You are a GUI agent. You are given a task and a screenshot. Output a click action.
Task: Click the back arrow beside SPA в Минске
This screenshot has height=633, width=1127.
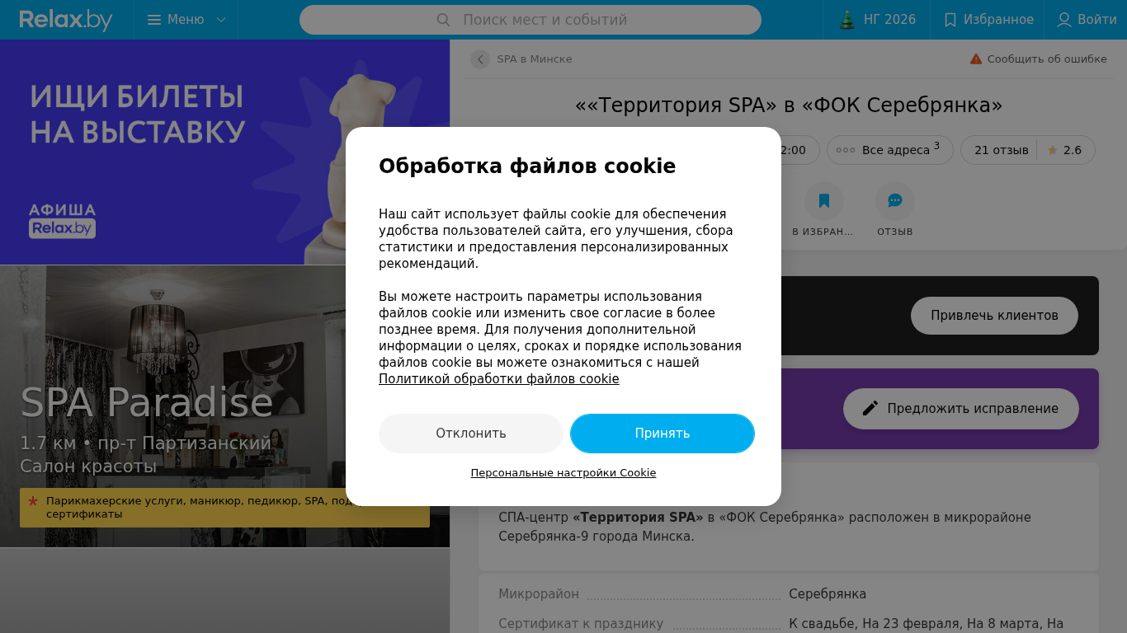coord(480,59)
